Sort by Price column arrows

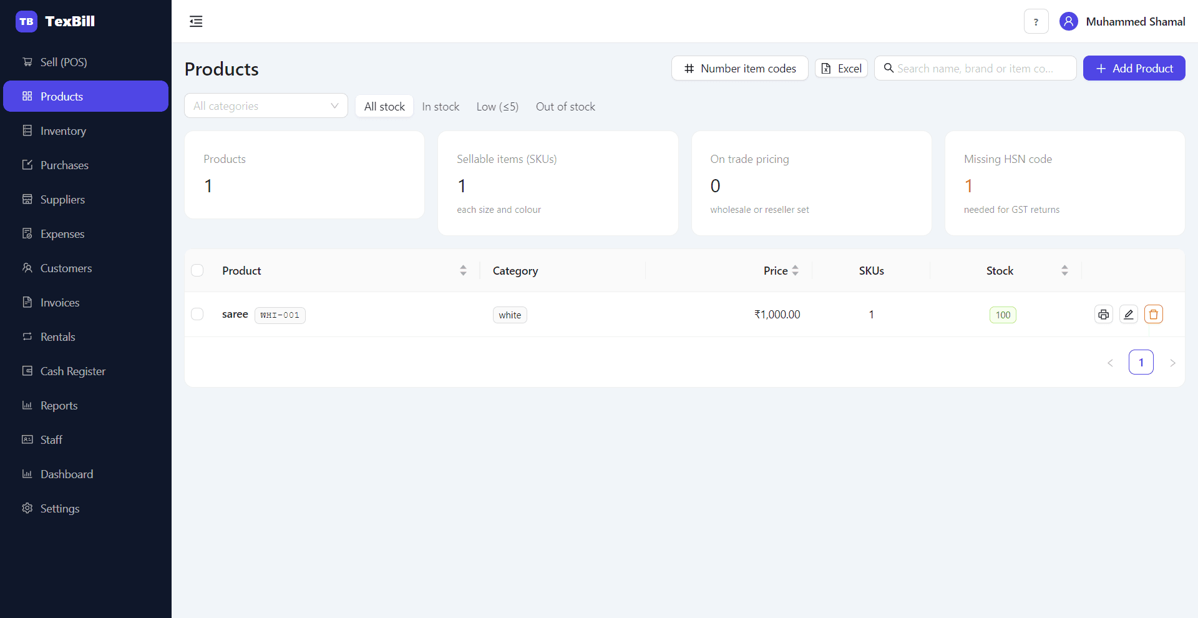[795, 270]
